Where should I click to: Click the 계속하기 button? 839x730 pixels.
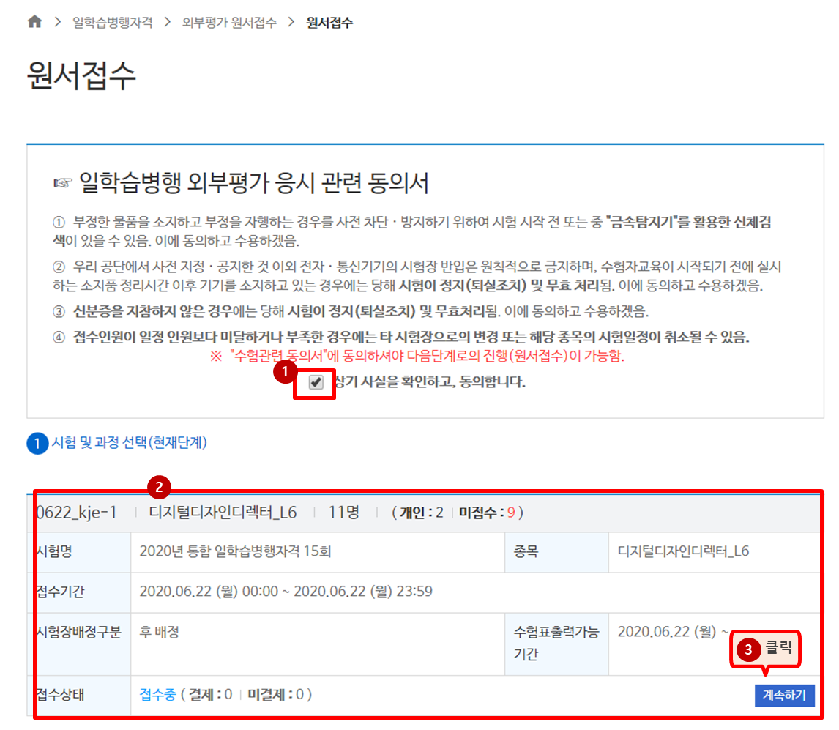(784, 695)
